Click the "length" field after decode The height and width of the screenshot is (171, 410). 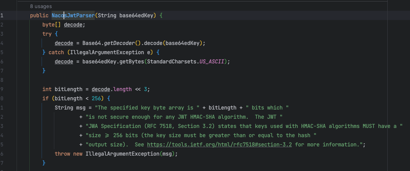pos(122,89)
